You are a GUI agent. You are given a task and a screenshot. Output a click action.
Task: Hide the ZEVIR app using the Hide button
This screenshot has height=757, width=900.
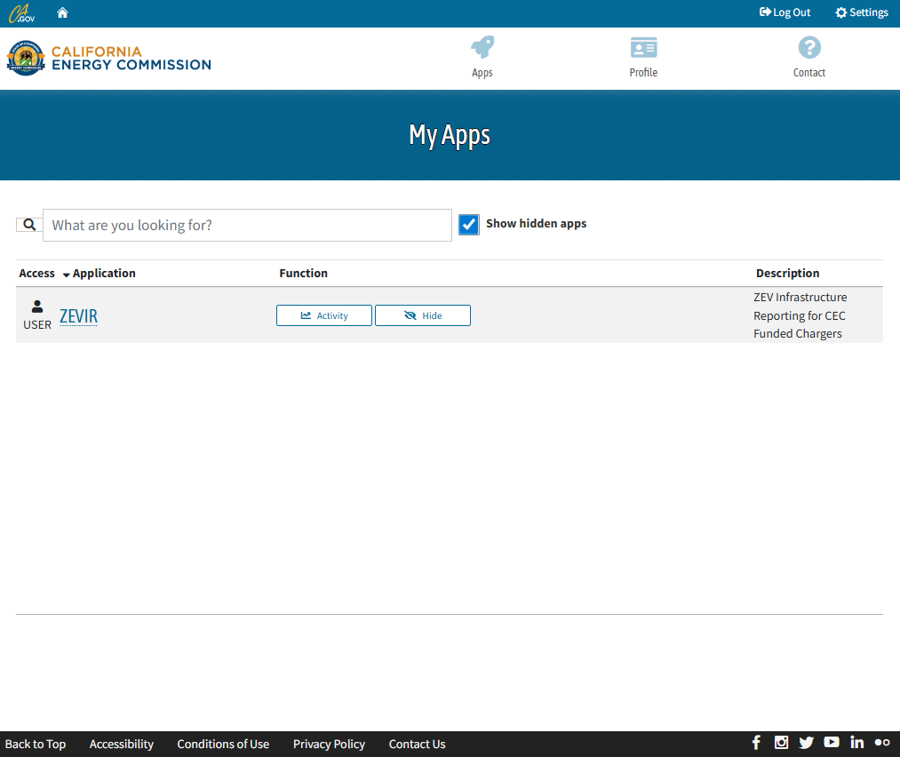[x=422, y=315]
